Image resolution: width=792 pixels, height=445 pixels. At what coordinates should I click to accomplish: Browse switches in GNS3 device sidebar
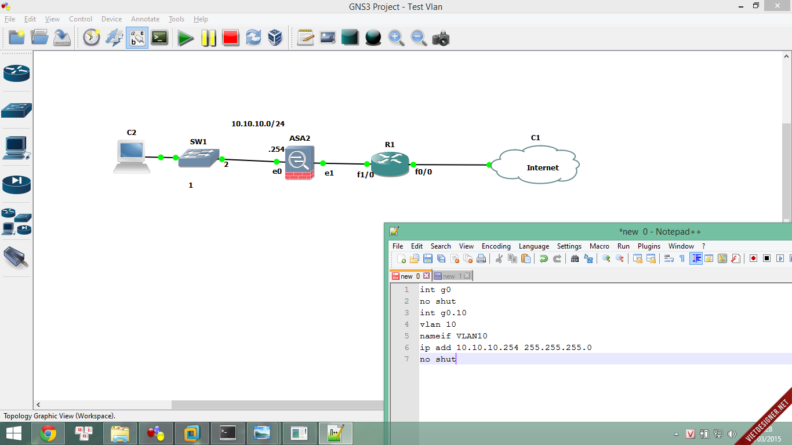click(16, 110)
